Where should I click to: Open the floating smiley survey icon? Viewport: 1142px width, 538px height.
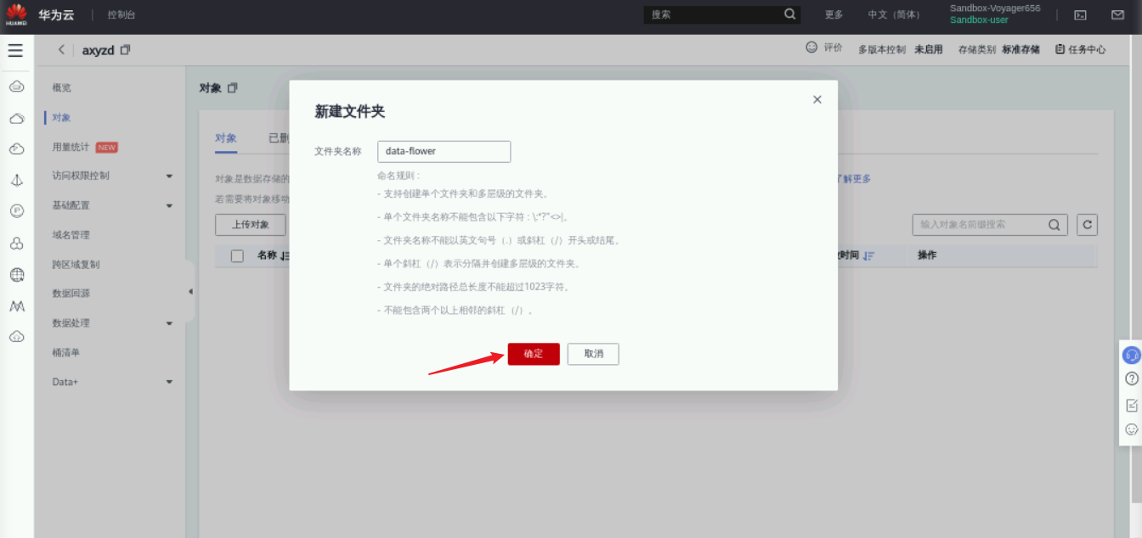(x=1131, y=429)
